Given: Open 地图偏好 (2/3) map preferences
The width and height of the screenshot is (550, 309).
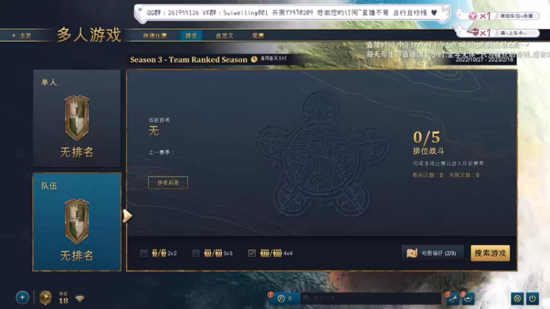Looking at the screenshot, I should click(432, 253).
